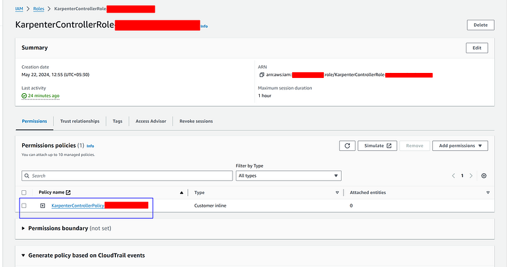Go to IAM breadcrumb link
The width and height of the screenshot is (507, 267).
(x=19, y=9)
